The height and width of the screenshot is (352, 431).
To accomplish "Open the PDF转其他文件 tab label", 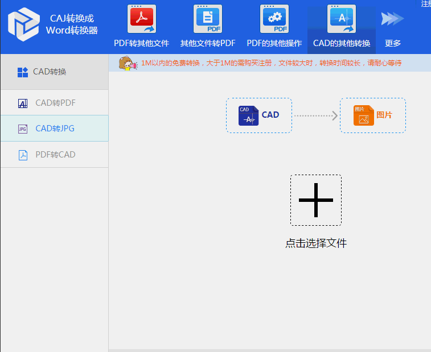I will click(x=142, y=43).
